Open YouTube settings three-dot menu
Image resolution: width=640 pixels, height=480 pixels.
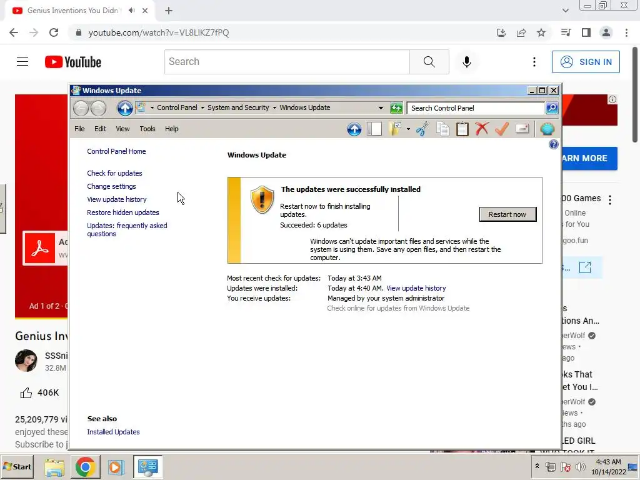[534, 62]
